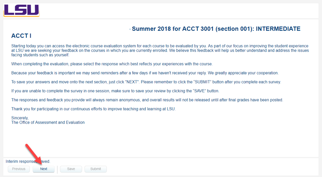Click "The Office of Assessment and Evaluation" signature
Screen dimensions: 322x177
tap(48, 122)
